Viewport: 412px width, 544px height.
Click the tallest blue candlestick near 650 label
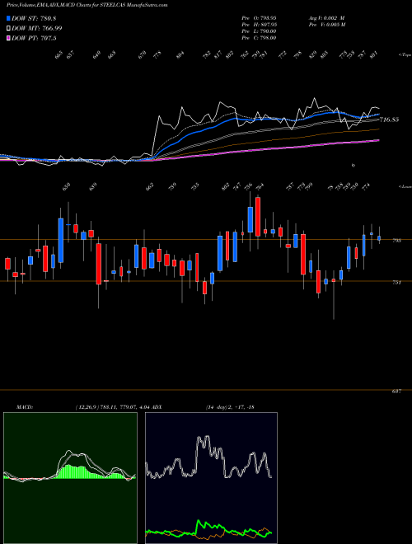click(x=61, y=240)
